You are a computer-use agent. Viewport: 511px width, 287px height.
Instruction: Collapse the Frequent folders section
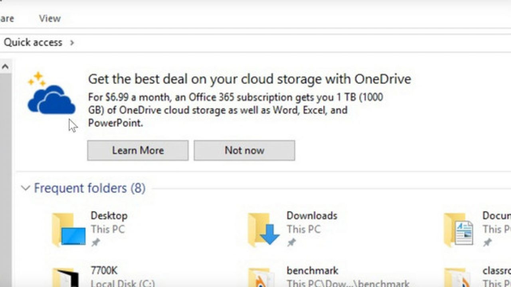coord(26,188)
